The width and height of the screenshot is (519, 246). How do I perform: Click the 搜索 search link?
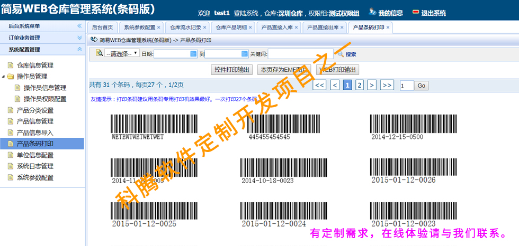pos(351,54)
